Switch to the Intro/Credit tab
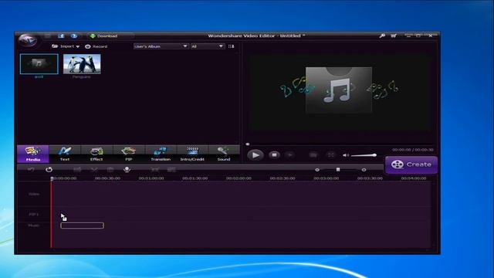Image resolution: width=494 pixels, height=278 pixels. 192,154
